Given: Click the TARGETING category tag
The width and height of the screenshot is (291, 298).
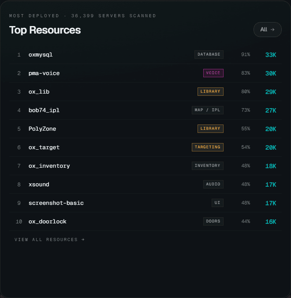Looking at the screenshot, I should click(x=208, y=147).
